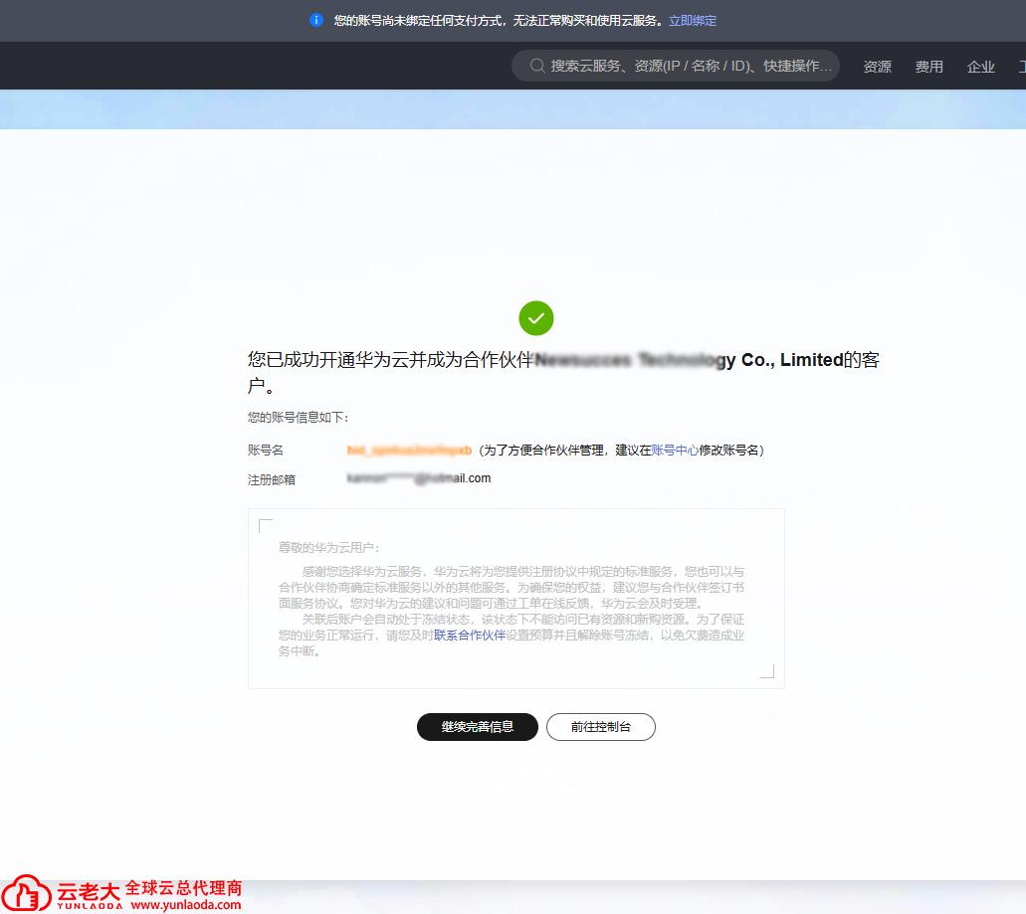
Task: Click the 云老大 cloud logo icon
Action: (27, 892)
